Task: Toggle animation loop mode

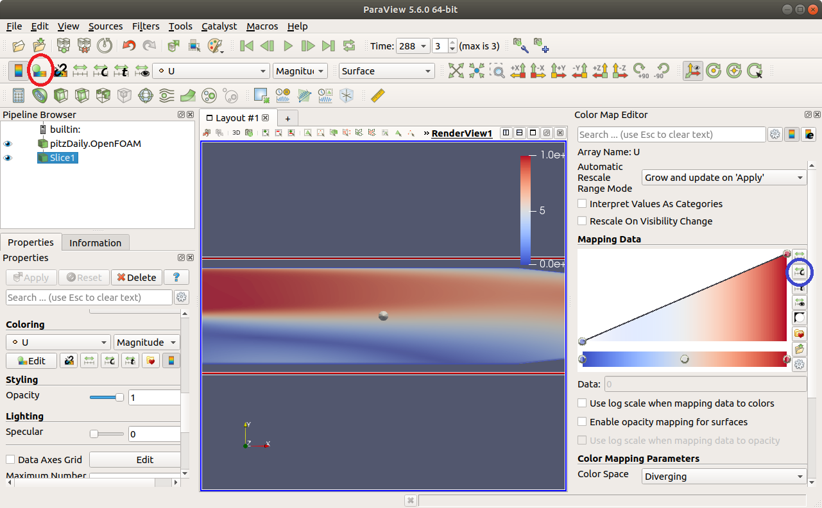Action: pyautogui.click(x=349, y=46)
